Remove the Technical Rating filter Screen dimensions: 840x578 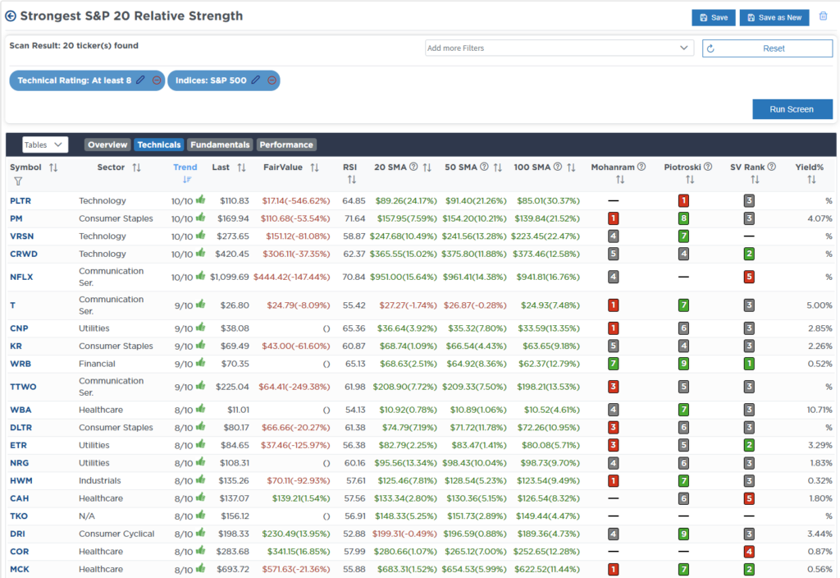coord(157,80)
